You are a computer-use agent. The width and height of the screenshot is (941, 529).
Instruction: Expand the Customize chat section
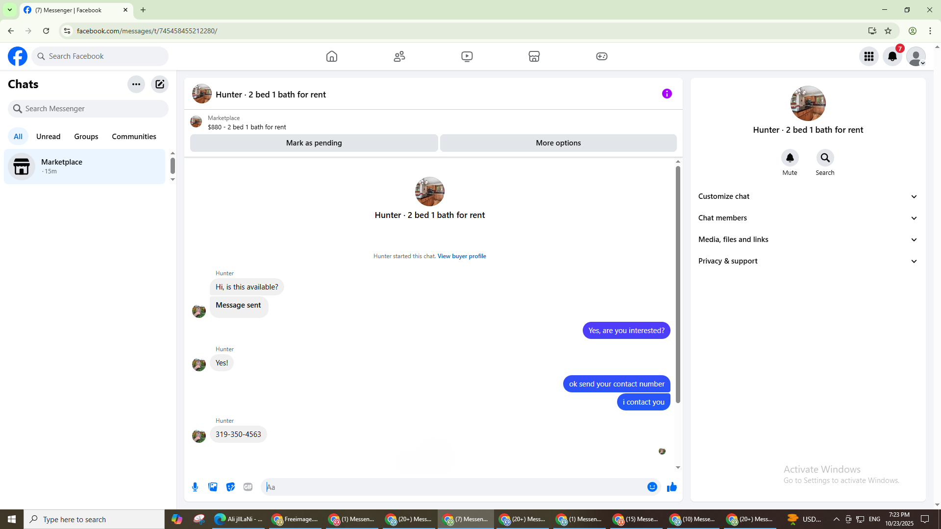pos(808,196)
